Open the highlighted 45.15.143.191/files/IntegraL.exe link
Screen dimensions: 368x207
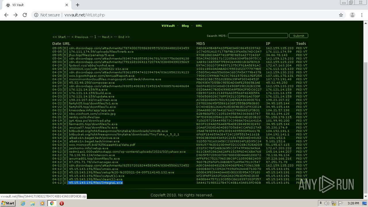[x=96, y=183]
